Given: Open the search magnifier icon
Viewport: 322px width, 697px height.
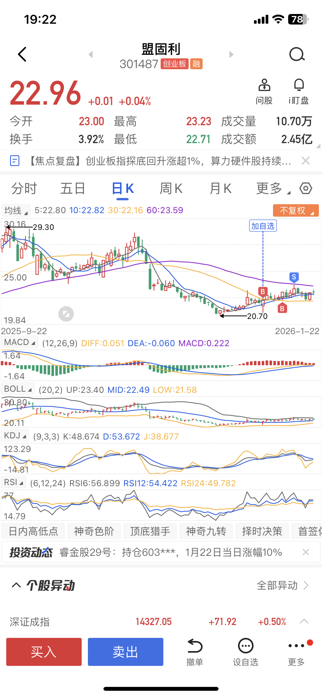Looking at the screenshot, I should tap(297, 54).
